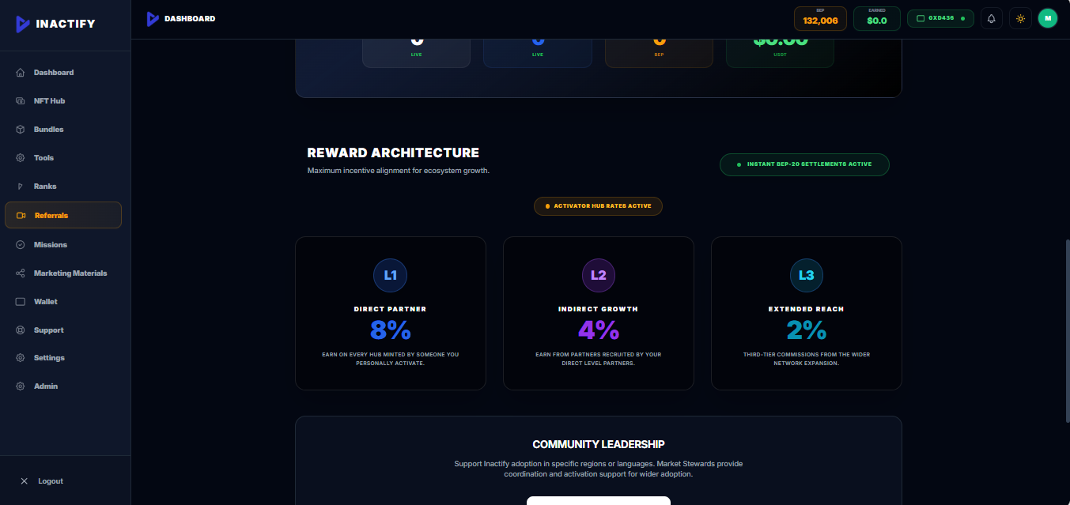The image size is (1070, 505).
Task: Open the Referrals menu item
Action: pos(52,215)
